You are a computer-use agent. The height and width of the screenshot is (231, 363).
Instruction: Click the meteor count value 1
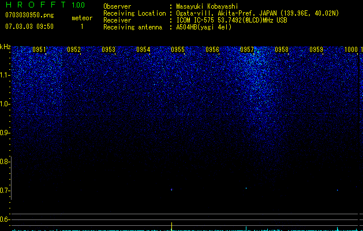pyautogui.click(x=82, y=27)
